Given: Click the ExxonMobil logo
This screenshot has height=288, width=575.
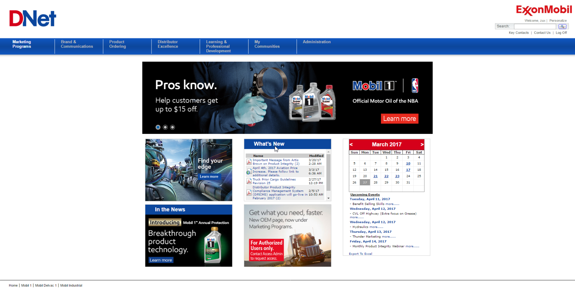Looking at the screenshot, I should click(544, 10).
